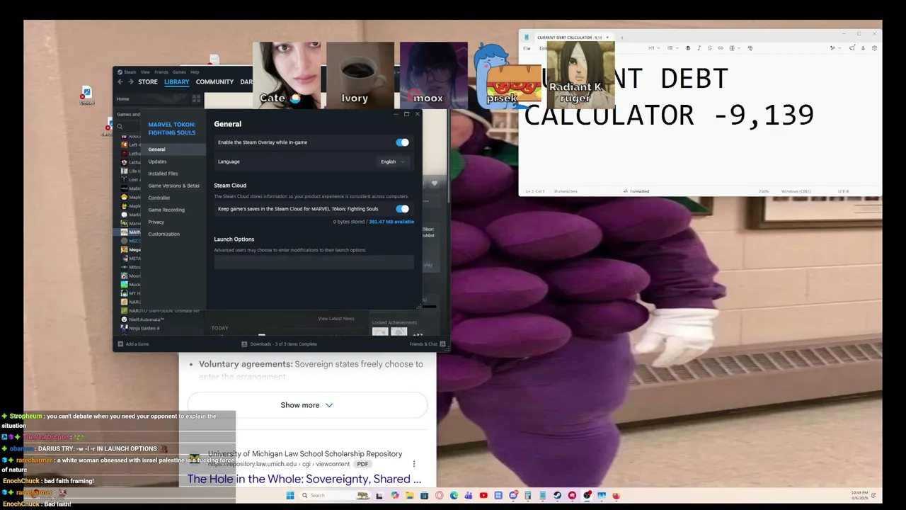Click the Steam library search icon
The width and height of the screenshot is (906, 510).
click(120, 127)
